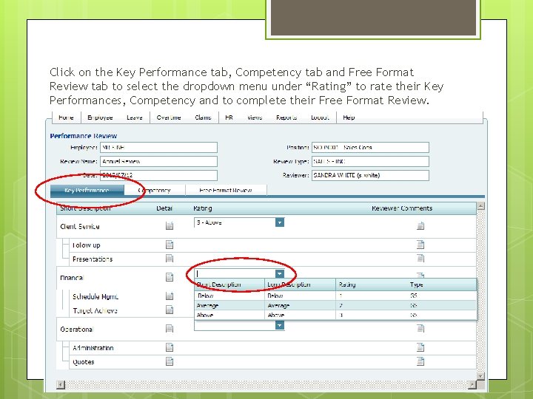Select the Target Achieve row label

[95, 310]
